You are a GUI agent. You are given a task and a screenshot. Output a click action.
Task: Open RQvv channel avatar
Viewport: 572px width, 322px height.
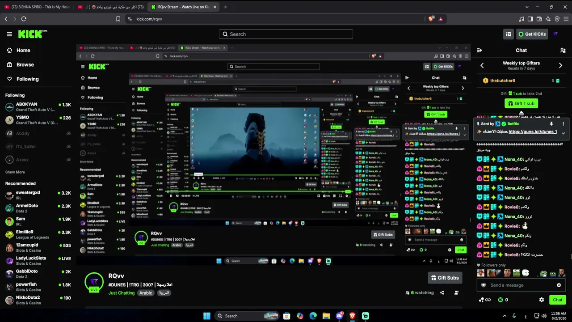pos(94,282)
